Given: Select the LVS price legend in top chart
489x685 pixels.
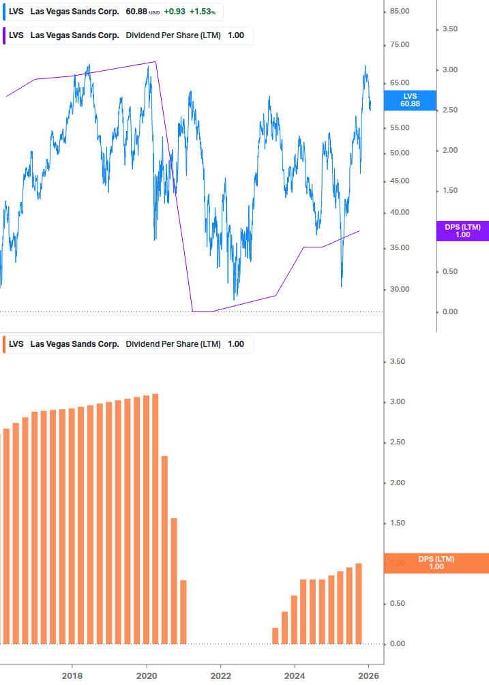Looking at the screenshot, I should click(113, 12).
